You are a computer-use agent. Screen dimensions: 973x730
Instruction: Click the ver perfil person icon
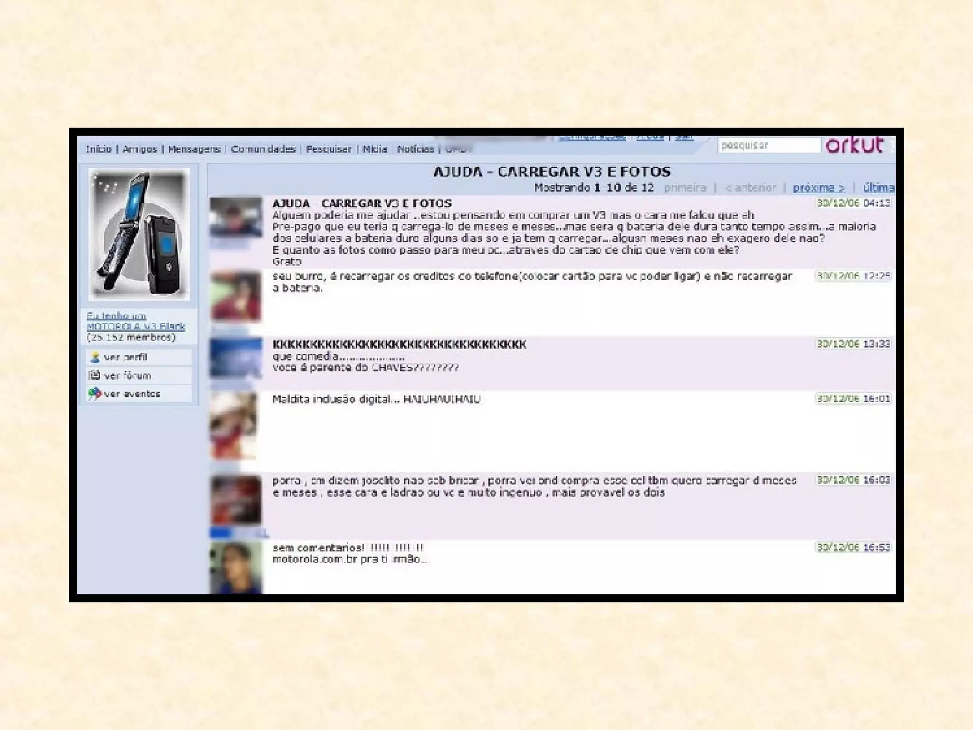95,357
